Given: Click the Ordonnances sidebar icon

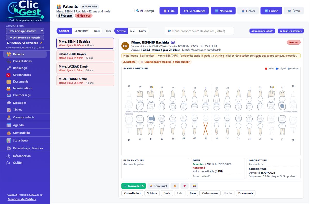Looking at the screenshot, I should tap(9, 75).
